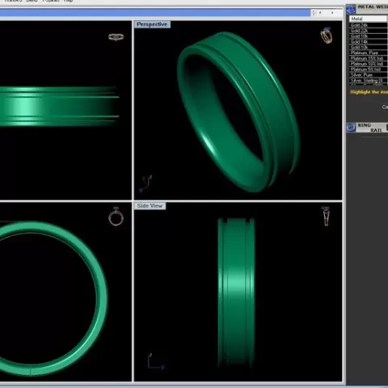Viewport: 388px width, 388px height.
Task: Click the left arrow beside the blue title bar
Action: [320, 13]
